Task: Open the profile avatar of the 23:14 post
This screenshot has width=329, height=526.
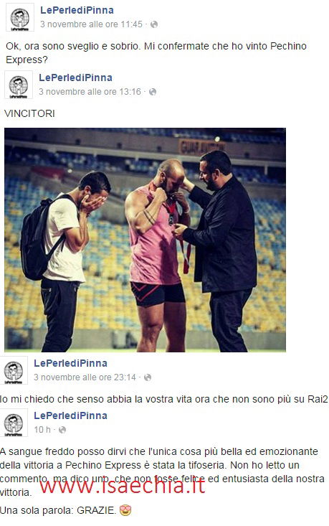Action: click(x=14, y=370)
